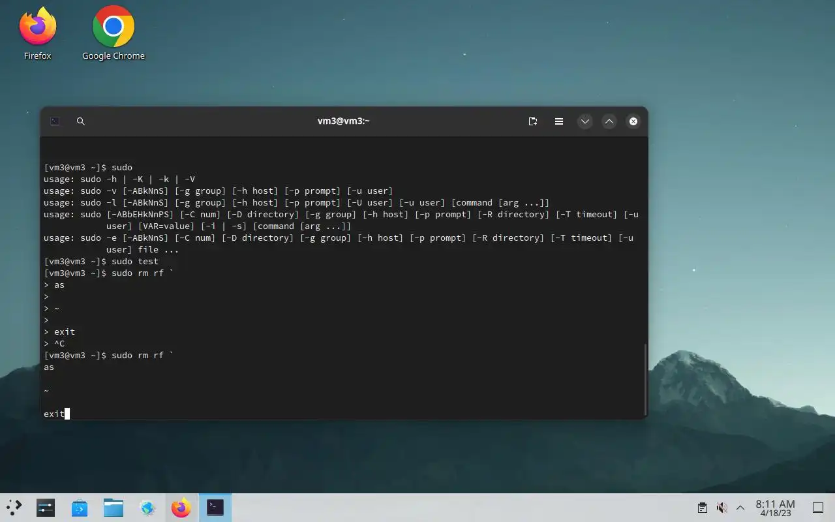The height and width of the screenshot is (522, 835).
Task: Click the vm3@vm3:~ window title
Action: [x=344, y=121]
